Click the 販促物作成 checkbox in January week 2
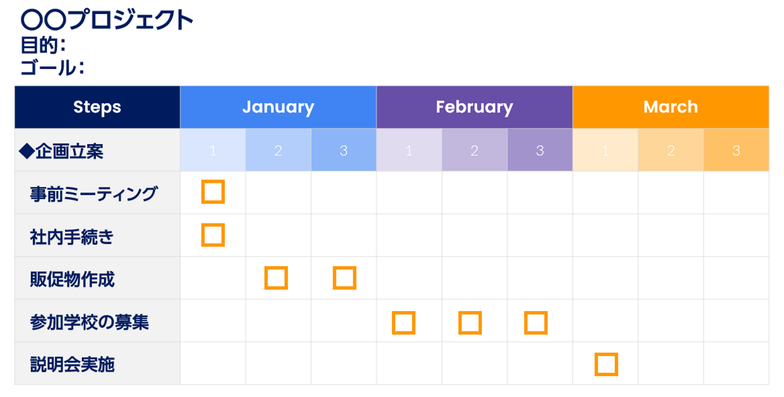The width and height of the screenshot is (784, 397). (276, 278)
